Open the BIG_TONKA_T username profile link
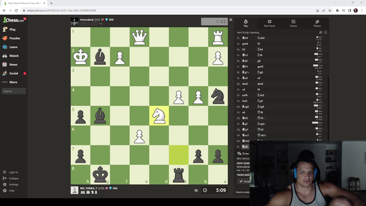The image size is (366, 206). (x=89, y=188)
